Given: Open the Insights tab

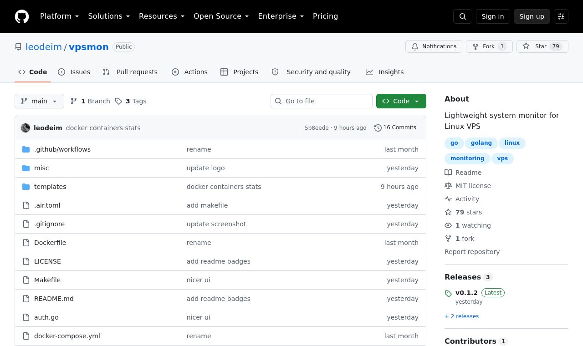Looking at the screenshot, I should (x=385, y=72).
